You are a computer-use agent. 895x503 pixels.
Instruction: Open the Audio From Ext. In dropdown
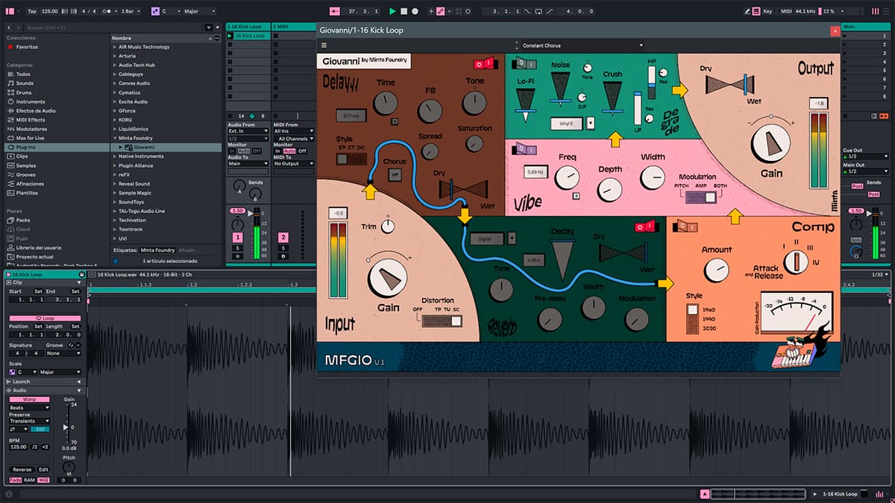pos(248,131)
